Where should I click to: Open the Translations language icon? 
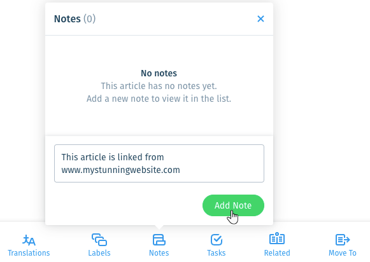click(29, 240)
